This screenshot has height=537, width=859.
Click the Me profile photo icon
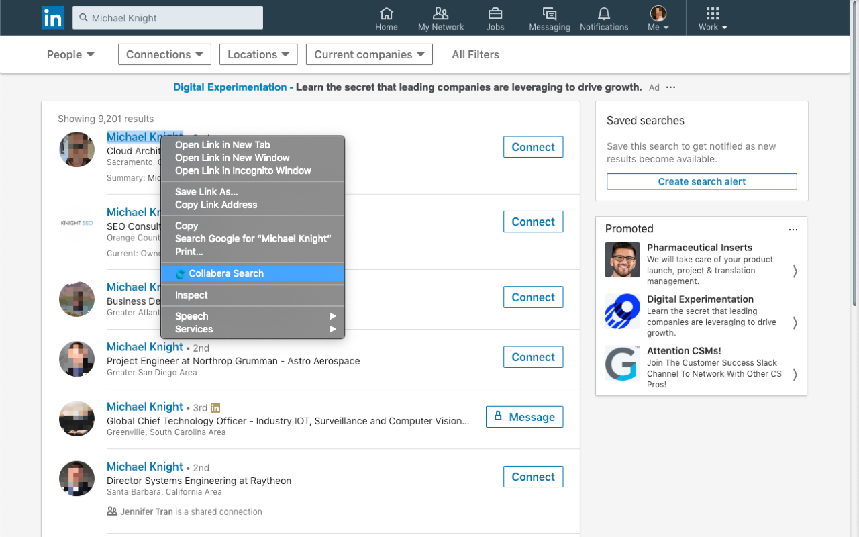coord(658,13)
